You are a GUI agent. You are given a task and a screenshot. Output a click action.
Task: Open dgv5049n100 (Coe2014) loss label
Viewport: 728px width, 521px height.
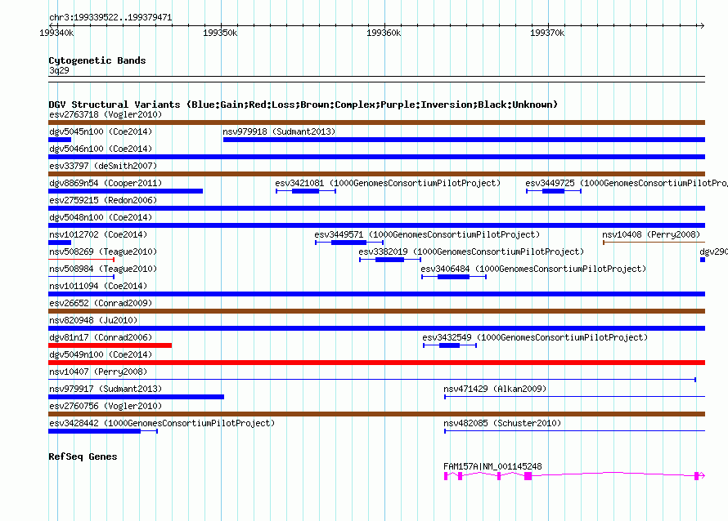tap(101, 354)
